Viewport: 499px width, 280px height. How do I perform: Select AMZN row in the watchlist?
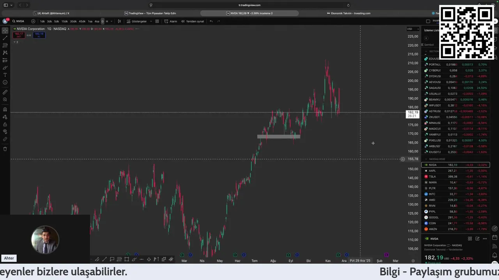pos(455,229)
